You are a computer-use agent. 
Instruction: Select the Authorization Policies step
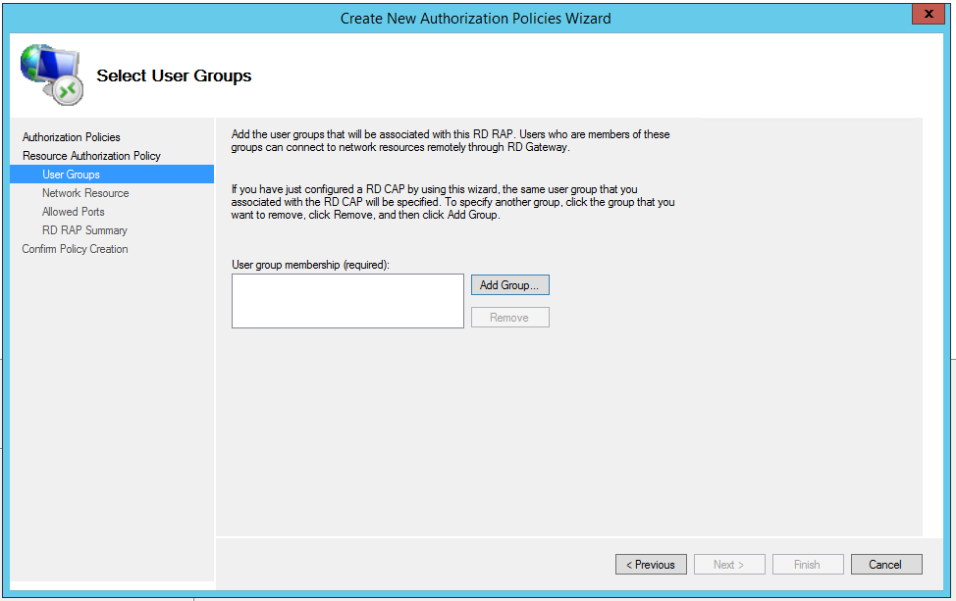click(72, 137)
